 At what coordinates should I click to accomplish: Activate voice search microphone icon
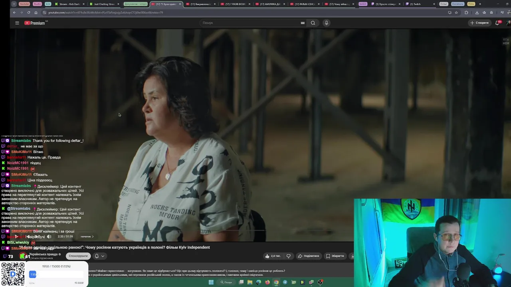327,23
